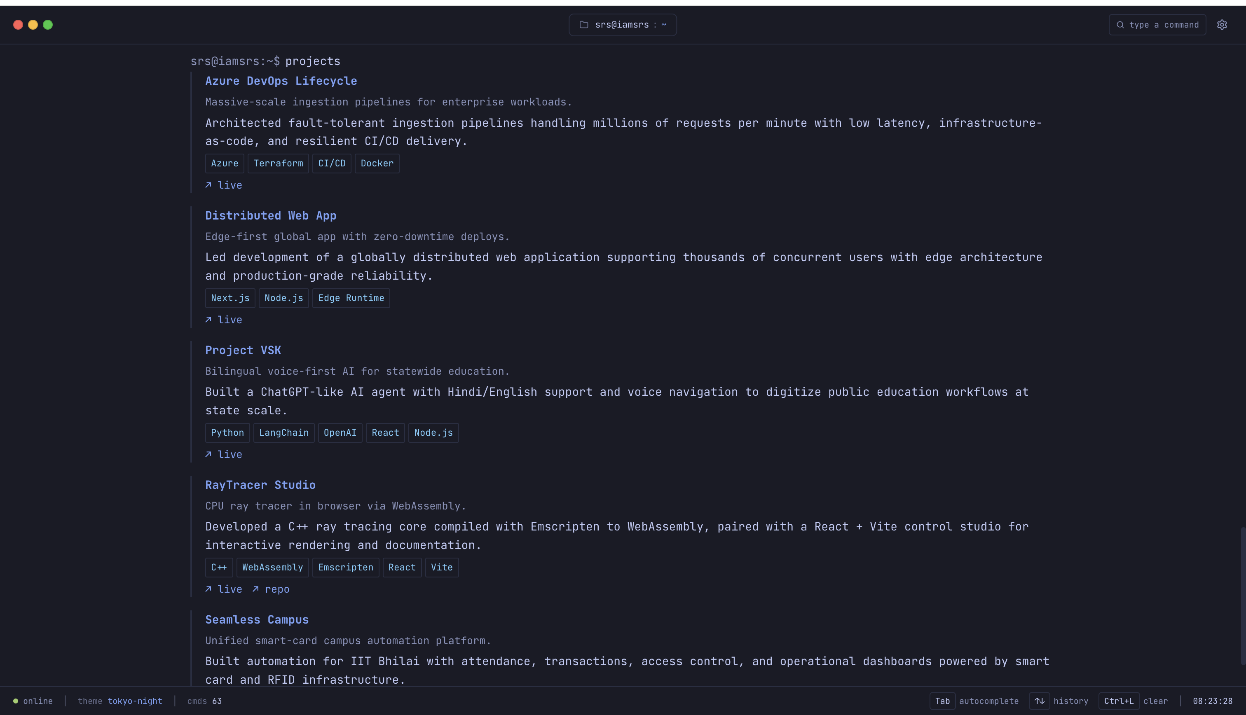Click the arrow icon of the Azure DevOps live link
Screen dimensions: 1246x715
click(x=208, y=185)
